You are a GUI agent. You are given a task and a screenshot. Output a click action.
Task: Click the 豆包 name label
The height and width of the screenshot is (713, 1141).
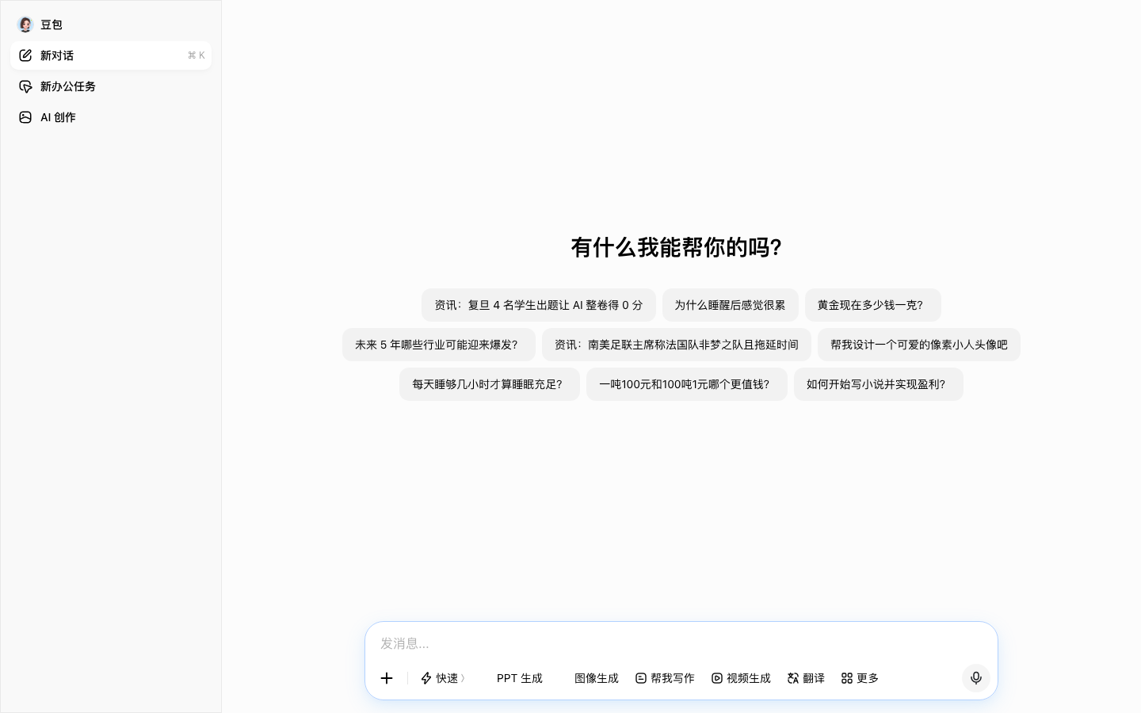tap(52, 25)
